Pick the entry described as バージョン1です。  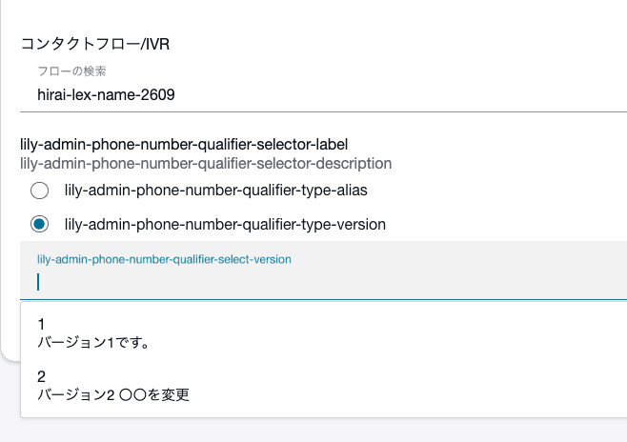tap(93, 343)
